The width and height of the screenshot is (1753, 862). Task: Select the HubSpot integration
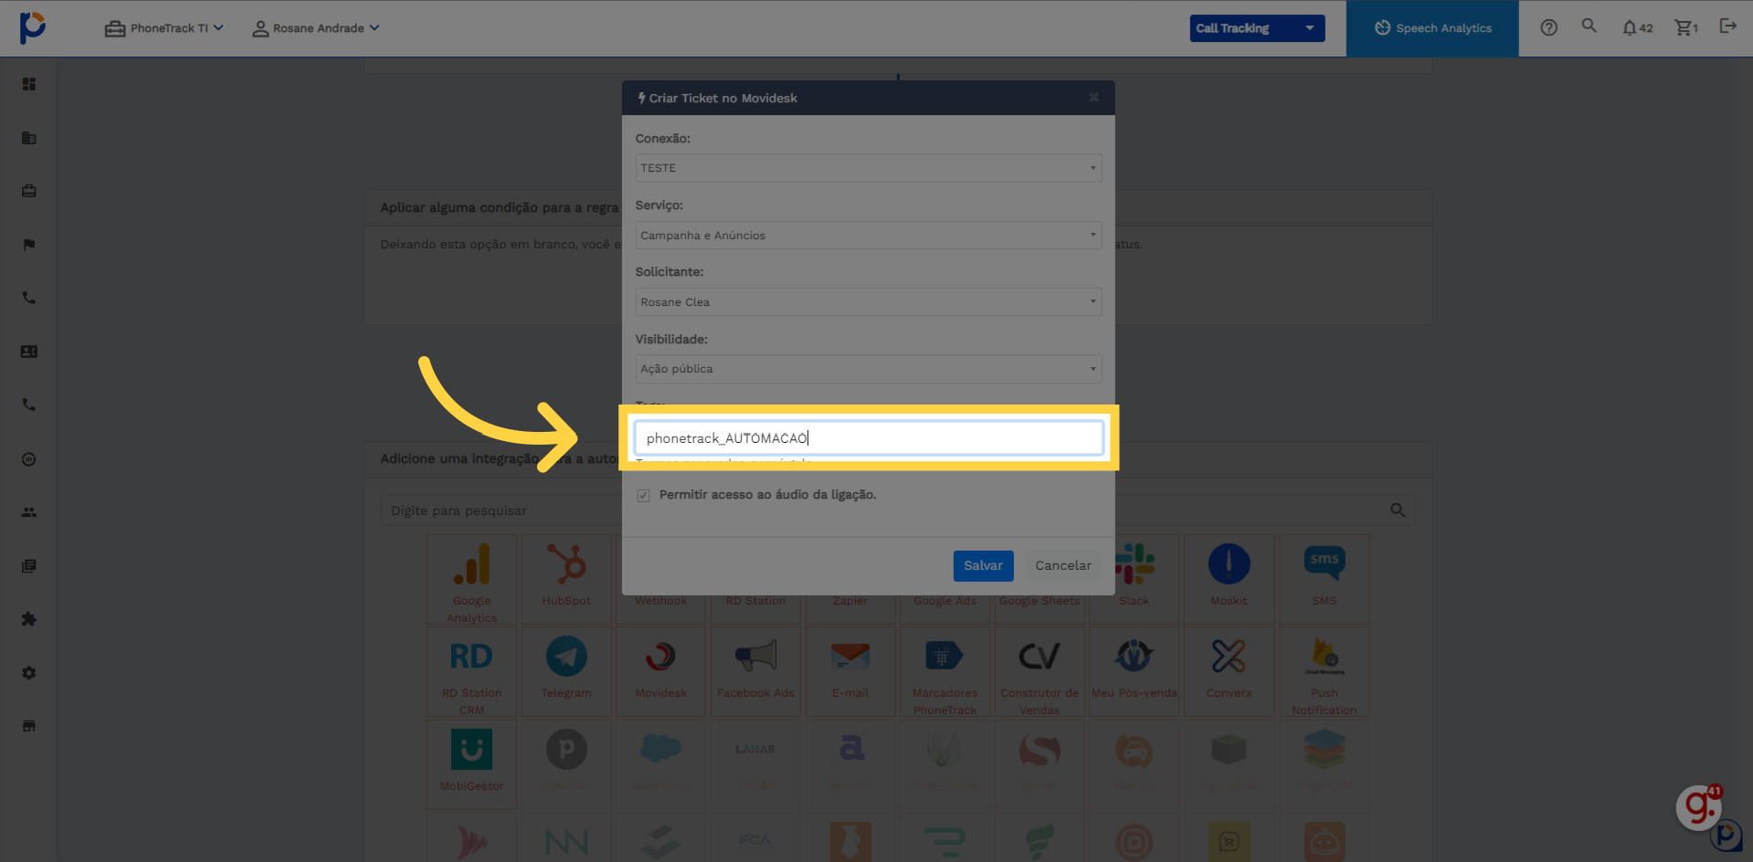(566, 580)
